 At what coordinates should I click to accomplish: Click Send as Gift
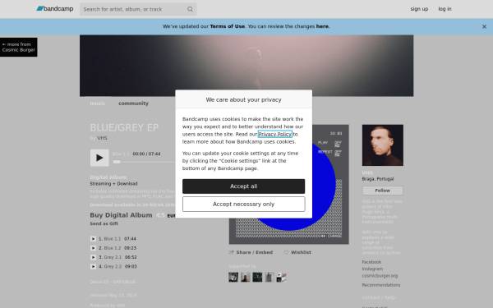[104, 223]
